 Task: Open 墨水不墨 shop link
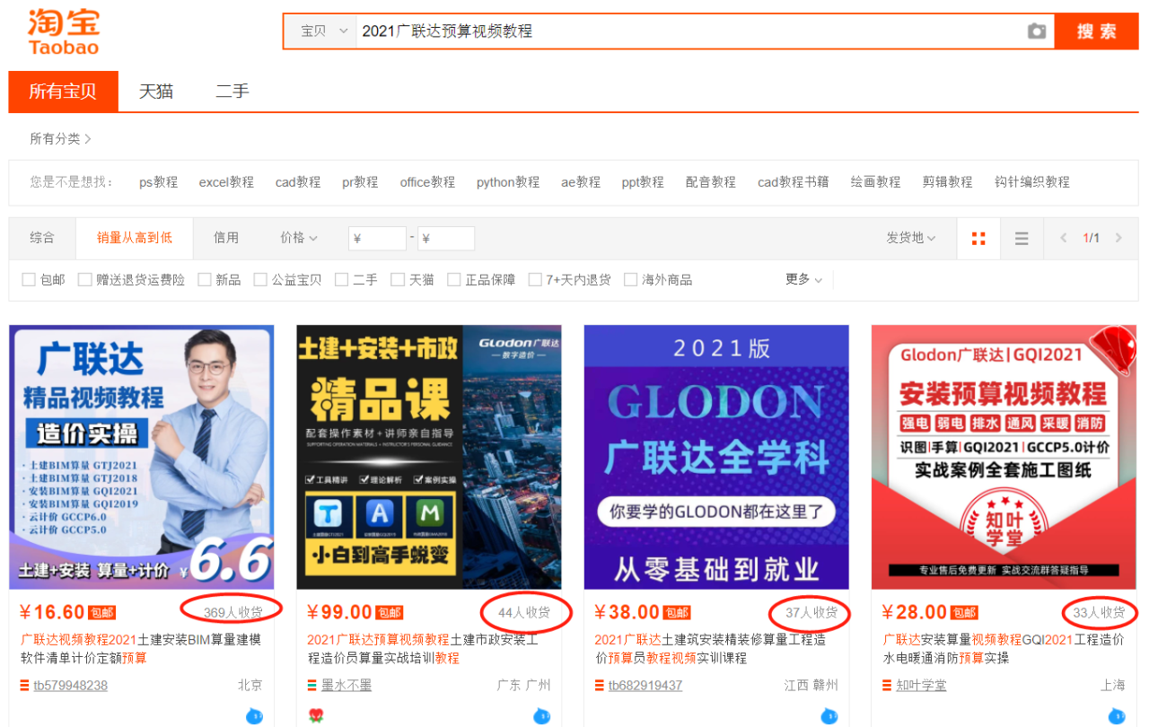[x=346, y=686]
